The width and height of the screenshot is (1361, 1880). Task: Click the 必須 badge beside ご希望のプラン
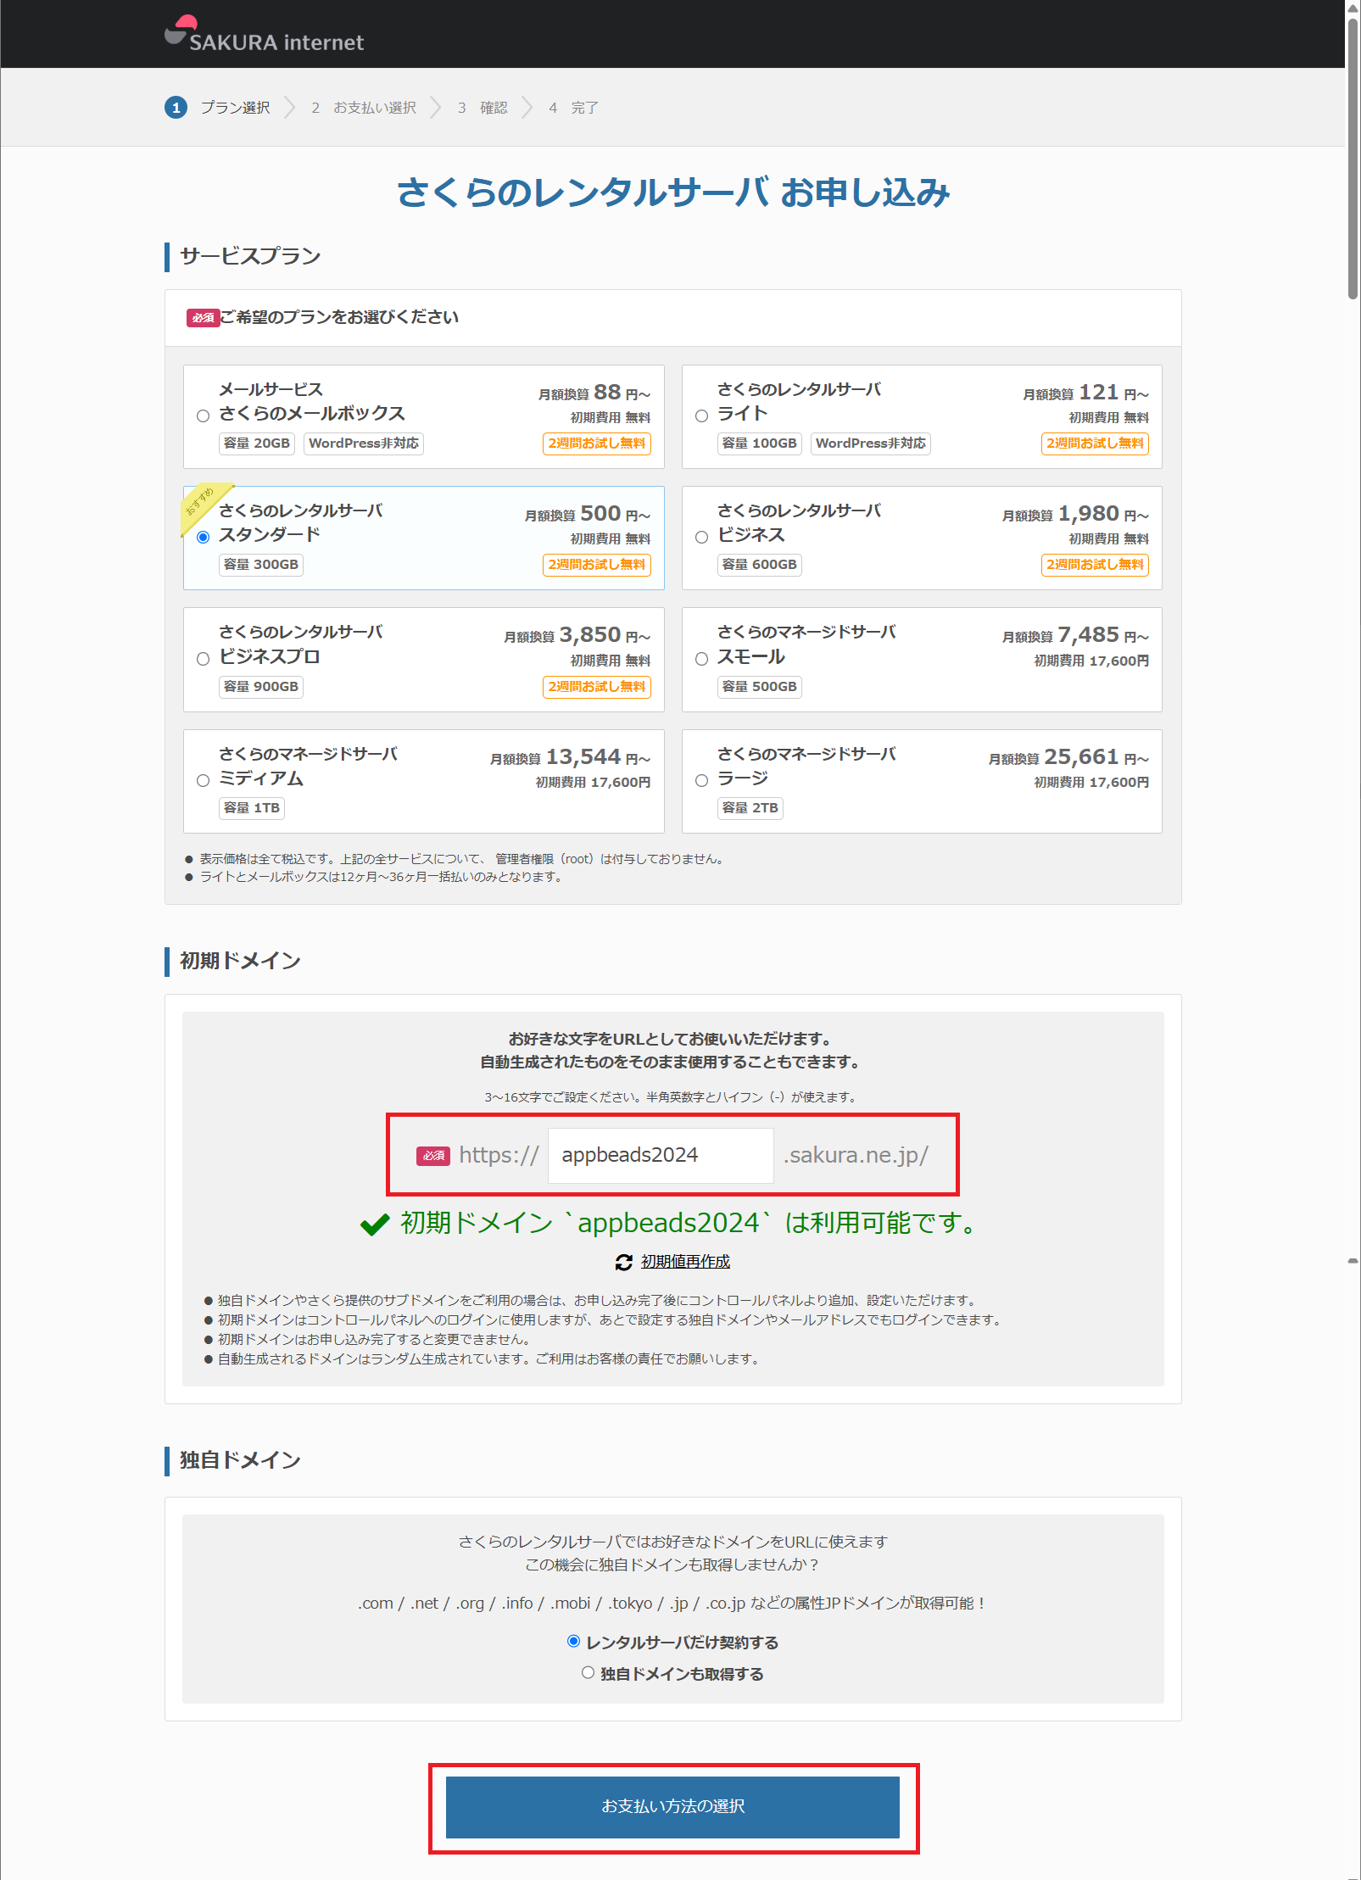pos(204,318)
